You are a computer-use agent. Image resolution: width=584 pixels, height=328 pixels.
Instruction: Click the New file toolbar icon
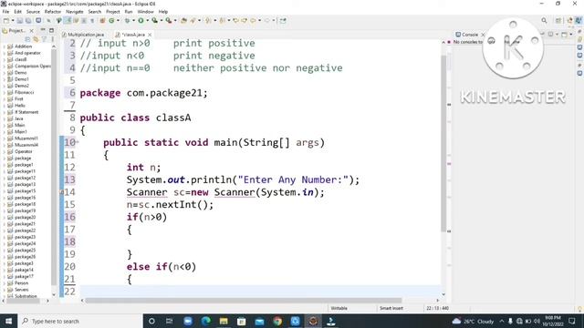[x=6, y=20]
